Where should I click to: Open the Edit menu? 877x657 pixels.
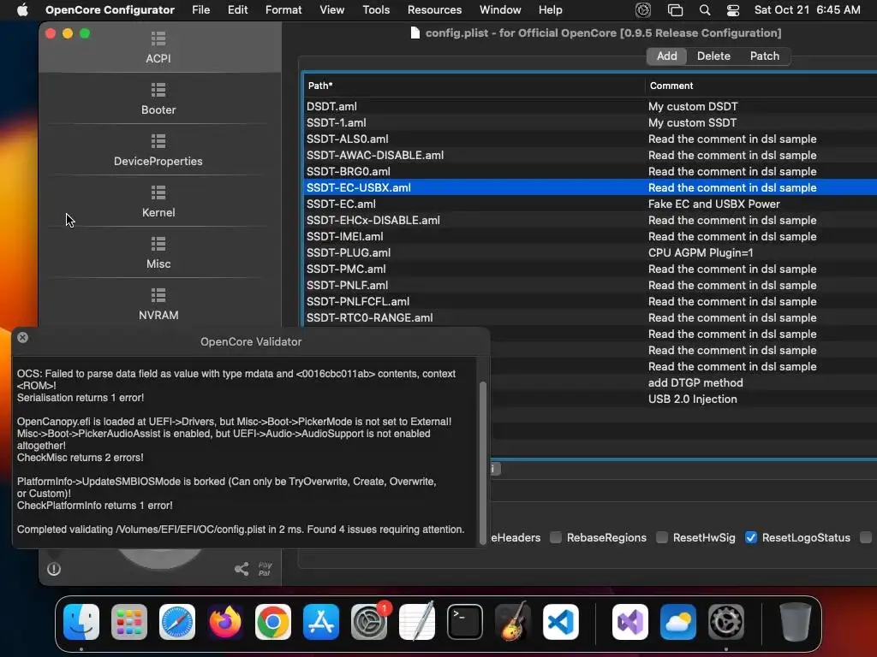click(x=238, y=10)
